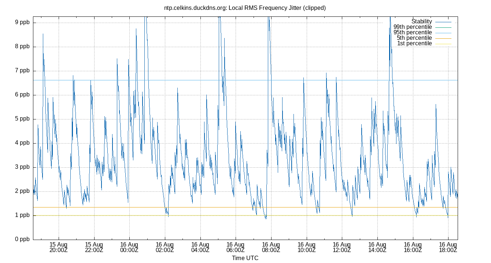Viewport: 491px width, 263px height.
Task: Click the '5th percentile' legend label
Action: point(414,38)
